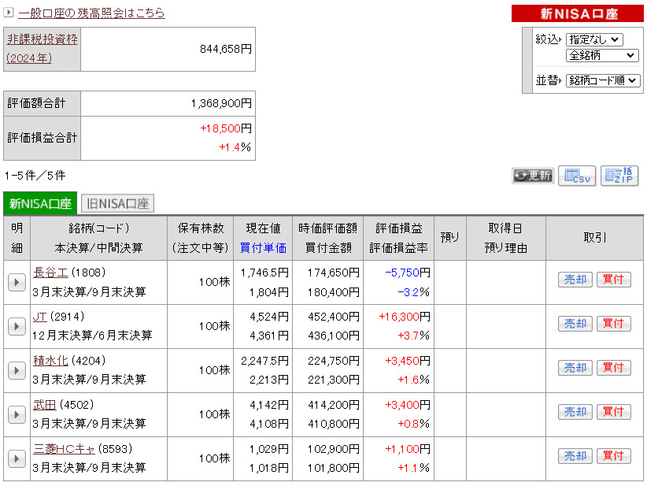Open details arrow for 三菱HCキャ (8593)
The image size is (647, 486).
pyautogui.click(x=17, y=458)
